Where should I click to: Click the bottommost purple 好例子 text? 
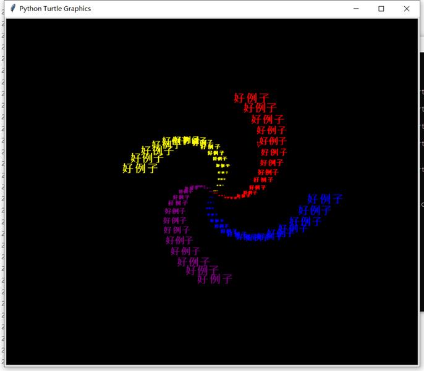tap(214, 279)
